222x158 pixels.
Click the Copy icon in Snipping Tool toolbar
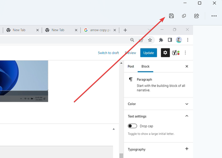click(184, 16)
